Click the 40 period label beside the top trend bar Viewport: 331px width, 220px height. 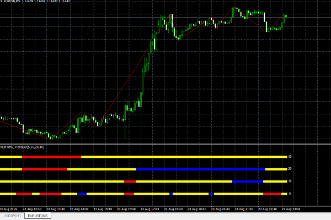[x=290, y=157]
